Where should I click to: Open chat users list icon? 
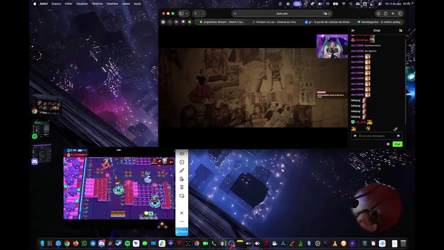point(401,31)
